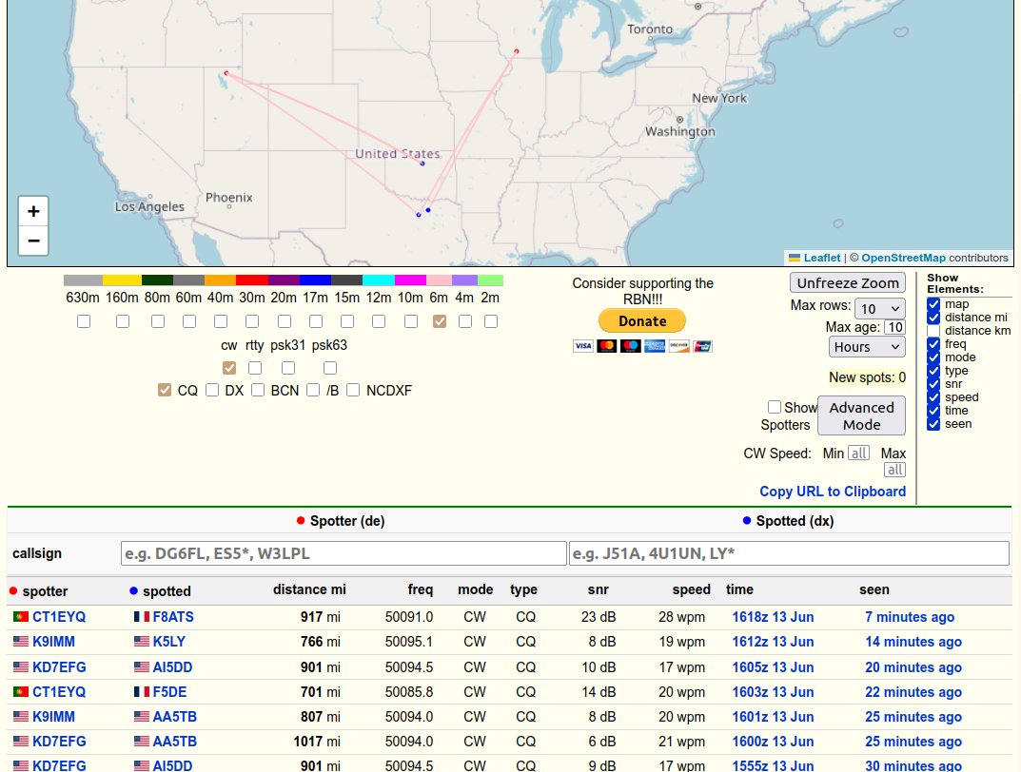Viewport: 1021px width, 772px height.
Task: Open spotted callsign K5LY
Action: pyautogui.click(x=169, y=642)
